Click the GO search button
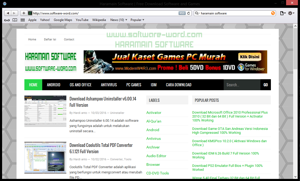 [x=266, y=85]
